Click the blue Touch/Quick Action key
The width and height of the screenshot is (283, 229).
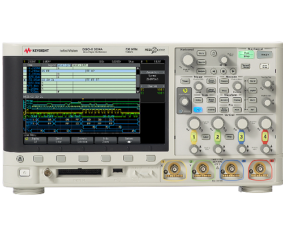[198, 110]
